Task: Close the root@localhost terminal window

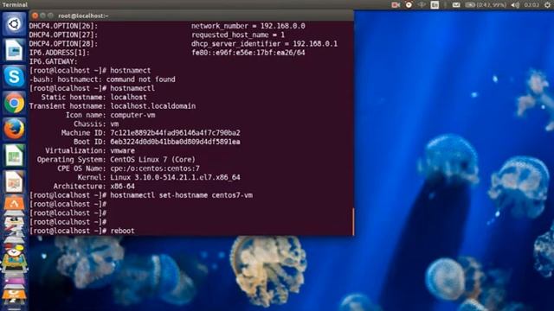Action: click(35, 16)
